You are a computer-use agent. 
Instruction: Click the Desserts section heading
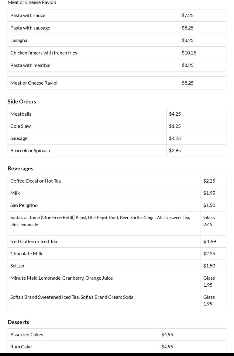point(18,322)
